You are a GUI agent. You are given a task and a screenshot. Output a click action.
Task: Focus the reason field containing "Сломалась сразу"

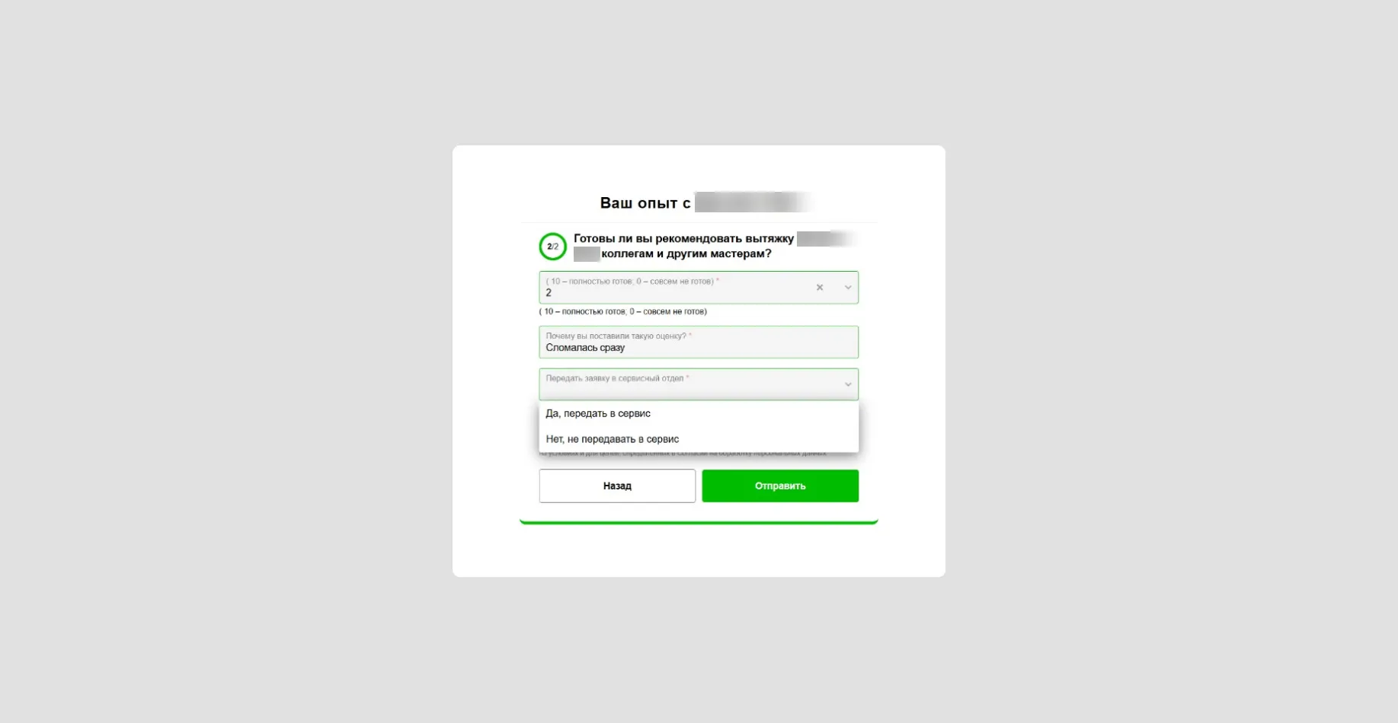[x=699, y=342]
